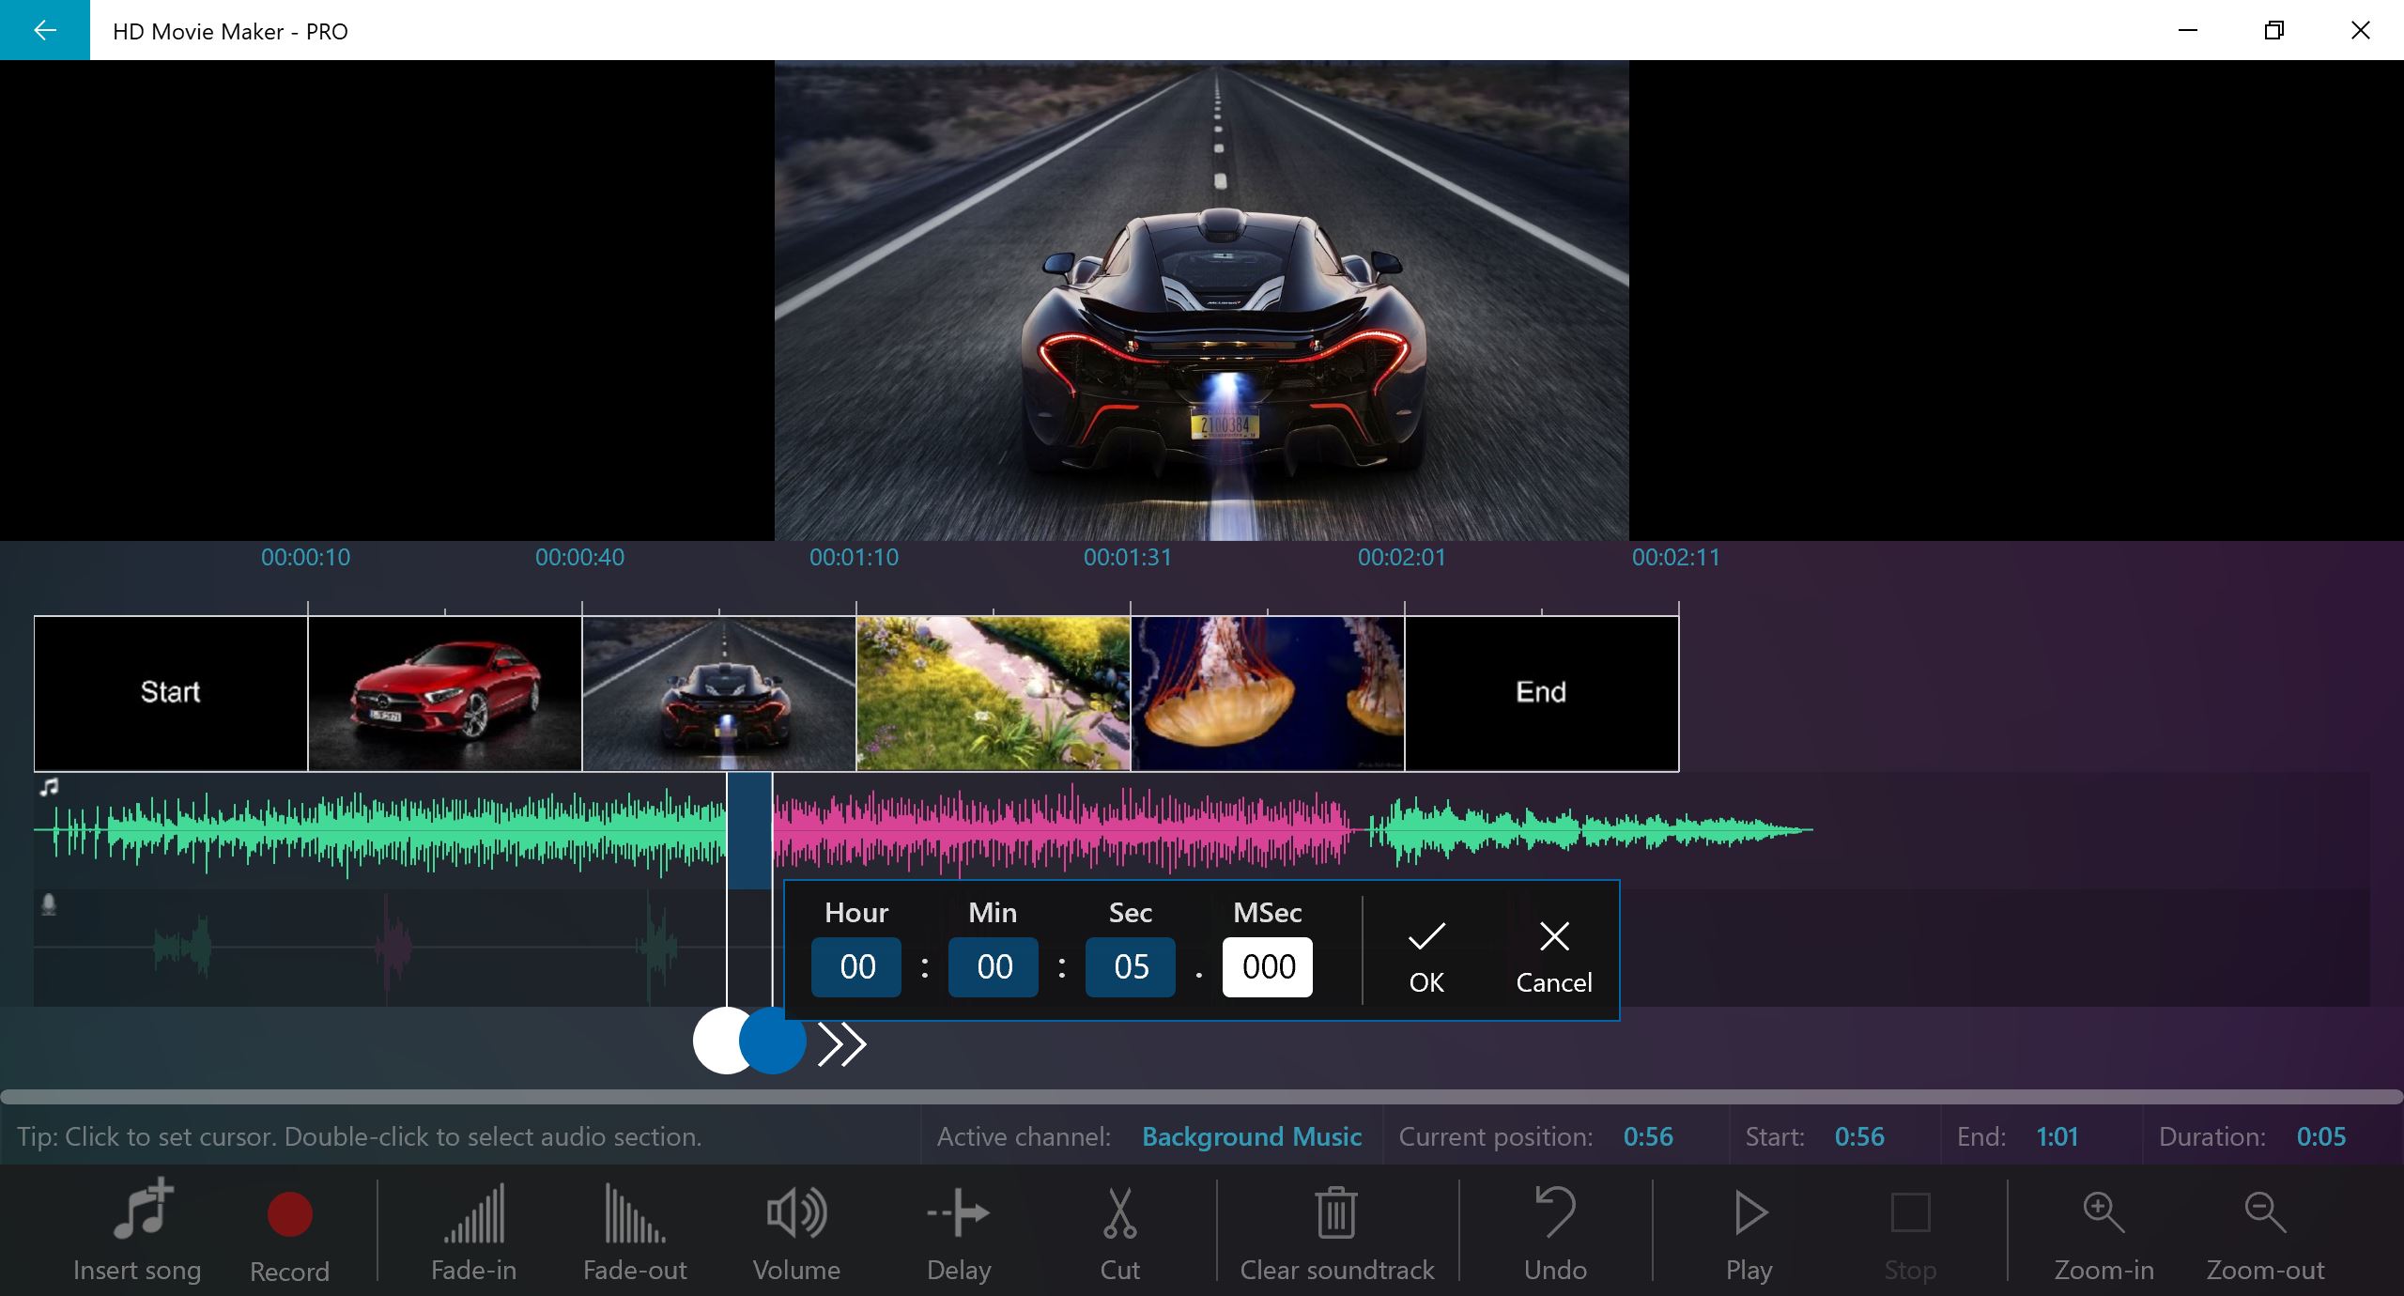Select the McLaren road clip thumbnail
The height and width of the screenshot is (1296, 2404).
pos(719,693)
